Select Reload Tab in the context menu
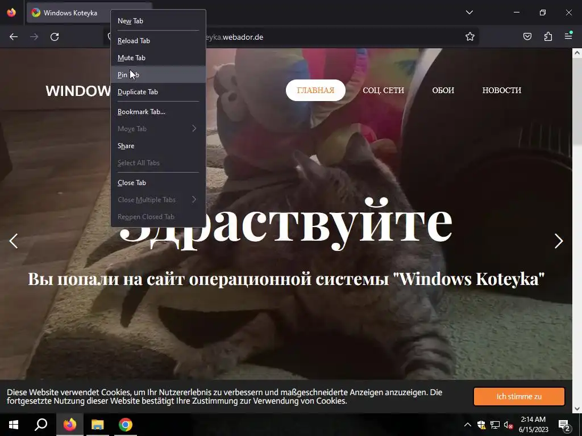 point(158,41)
